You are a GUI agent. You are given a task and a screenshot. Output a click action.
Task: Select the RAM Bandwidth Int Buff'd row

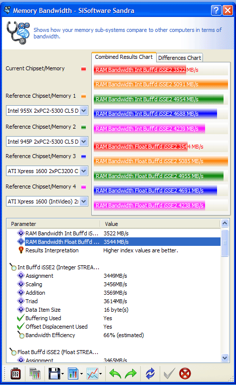coord(114,233)
